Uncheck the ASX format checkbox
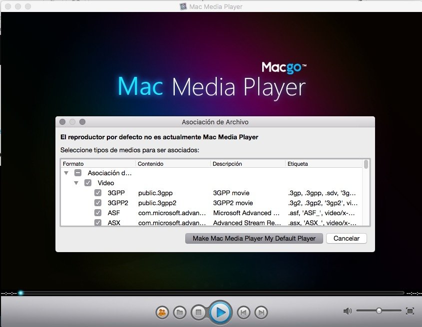 click(x=98, y=223)
